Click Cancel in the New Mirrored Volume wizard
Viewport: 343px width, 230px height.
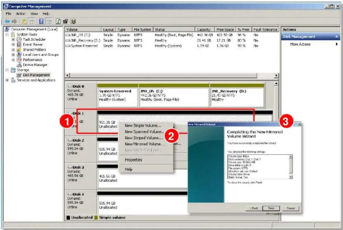click(291, 208)
